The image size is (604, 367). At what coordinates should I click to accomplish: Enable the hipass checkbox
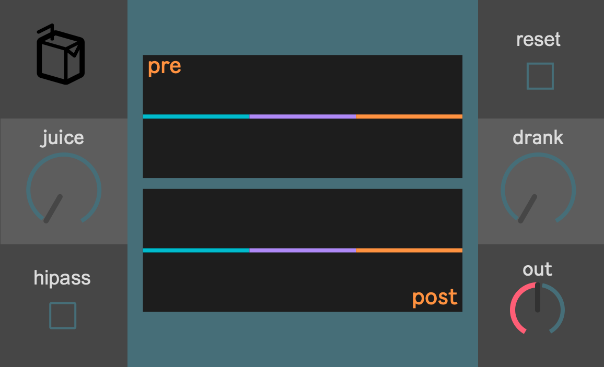tap(63, 316)
